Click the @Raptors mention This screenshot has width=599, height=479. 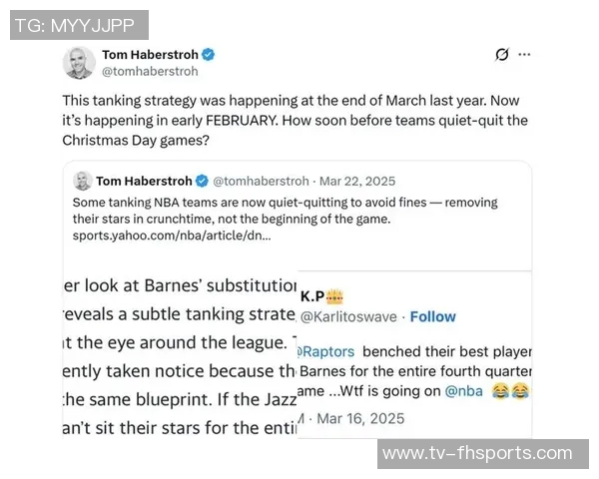327,352
